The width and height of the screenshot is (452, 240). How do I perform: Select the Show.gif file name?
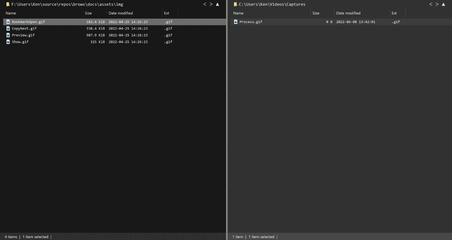(20, 42)
